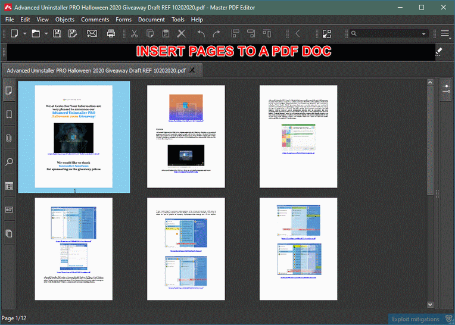Open the Document menu
Image resolution: width=455 pixels, height=325 pixels.
coord(151,20)
